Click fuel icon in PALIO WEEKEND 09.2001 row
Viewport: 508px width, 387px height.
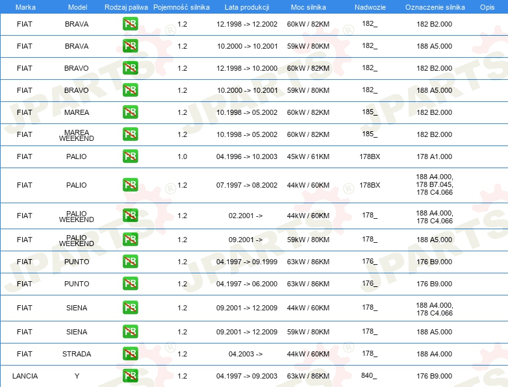(130, 240)
